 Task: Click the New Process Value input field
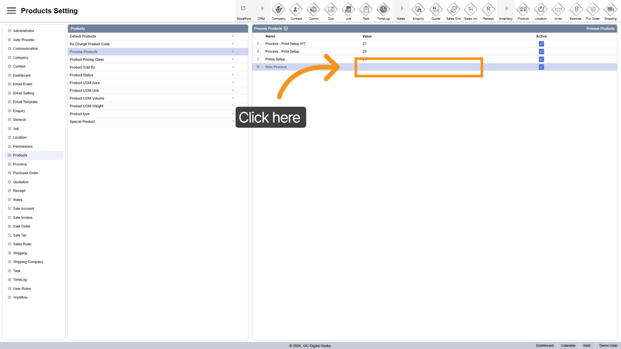419,67
